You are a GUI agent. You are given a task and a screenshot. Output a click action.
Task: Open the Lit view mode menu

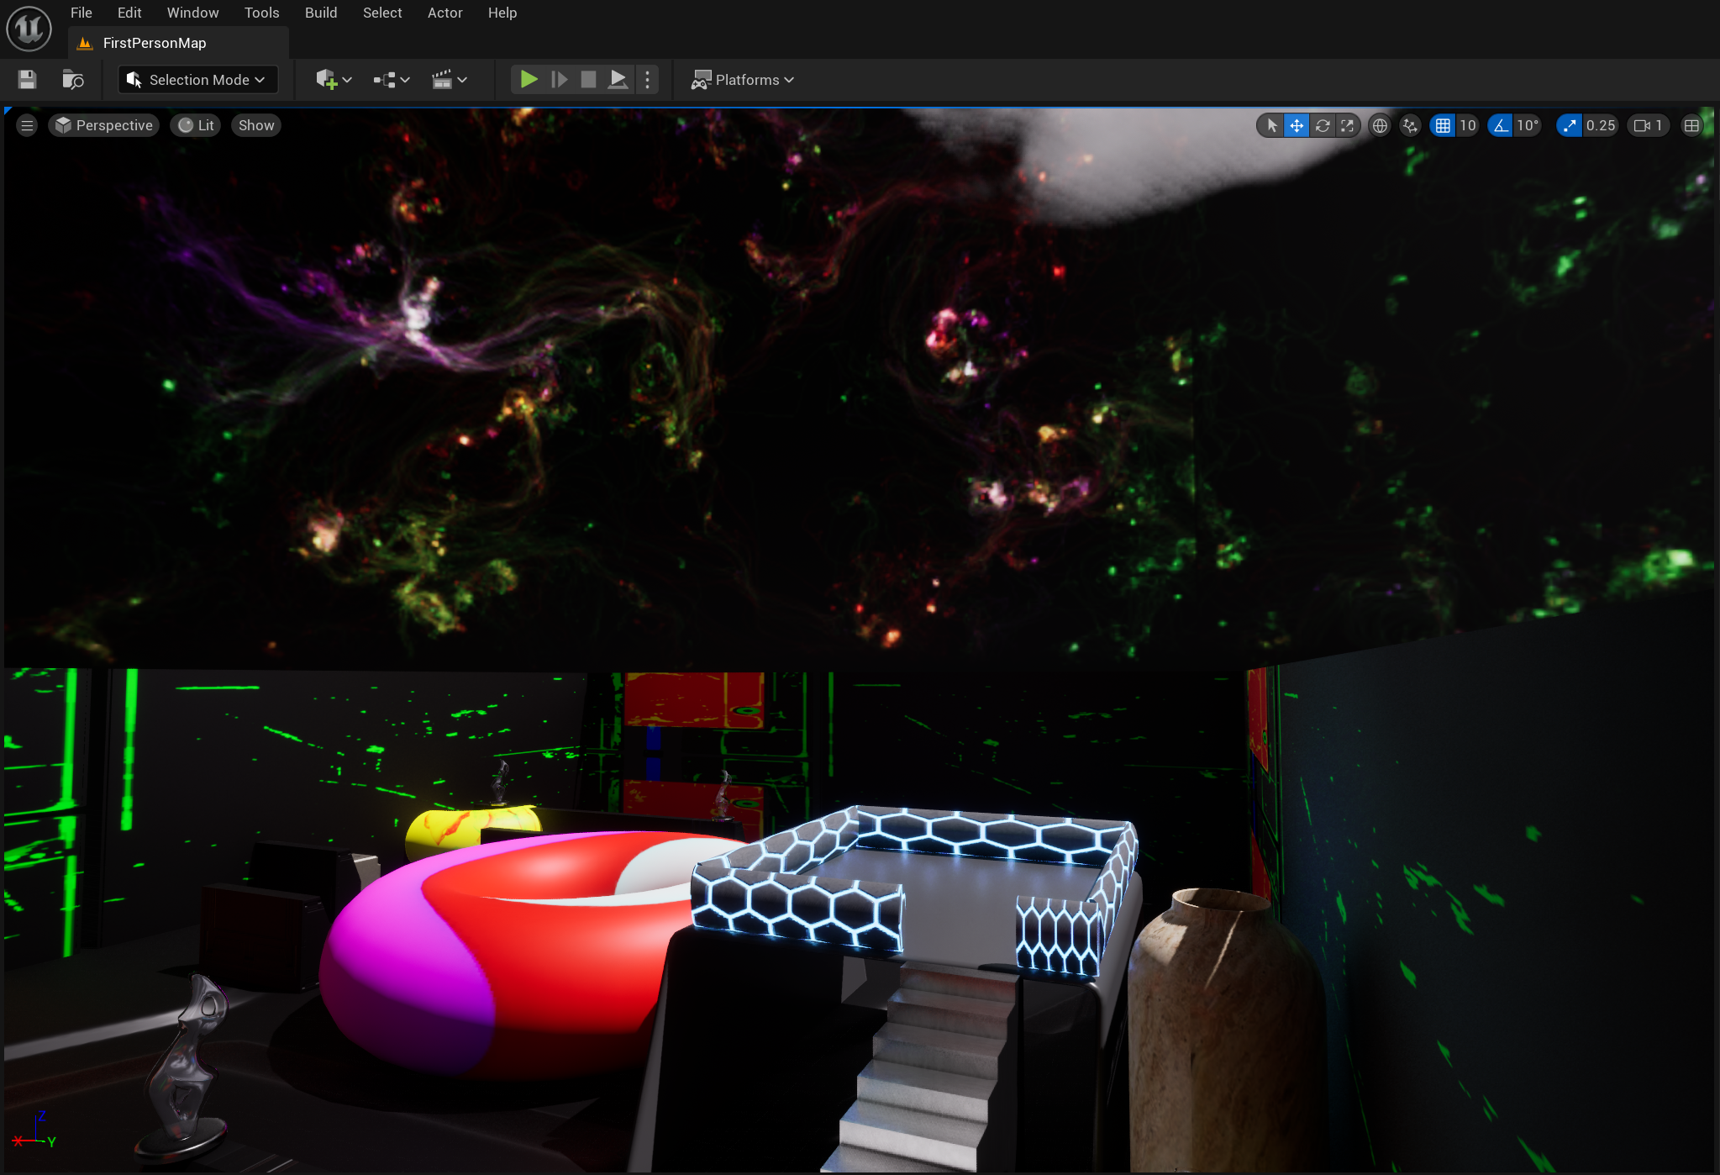196,125
